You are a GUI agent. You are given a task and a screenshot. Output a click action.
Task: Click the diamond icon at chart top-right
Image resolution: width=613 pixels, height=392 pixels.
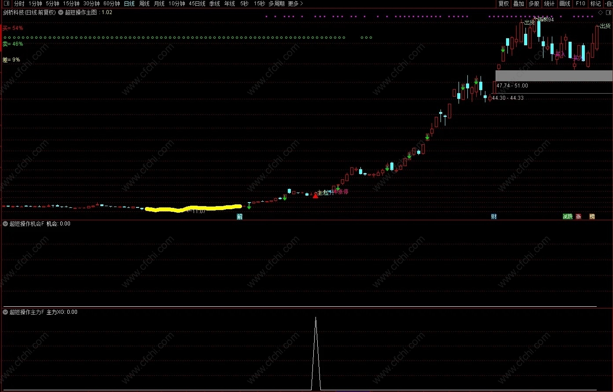click(600, 12)
